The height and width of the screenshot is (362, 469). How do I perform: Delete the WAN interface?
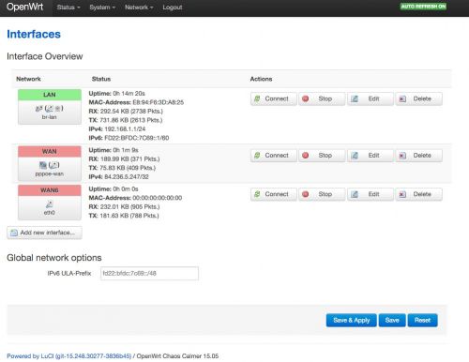(x=418, y=156)
